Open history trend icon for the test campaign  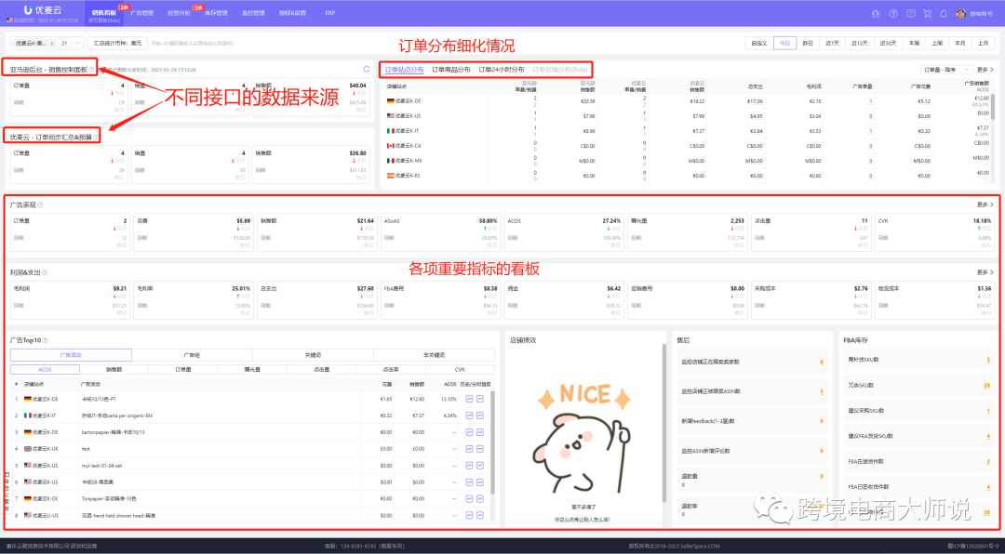pyautogui.click(x=469, y=448)
